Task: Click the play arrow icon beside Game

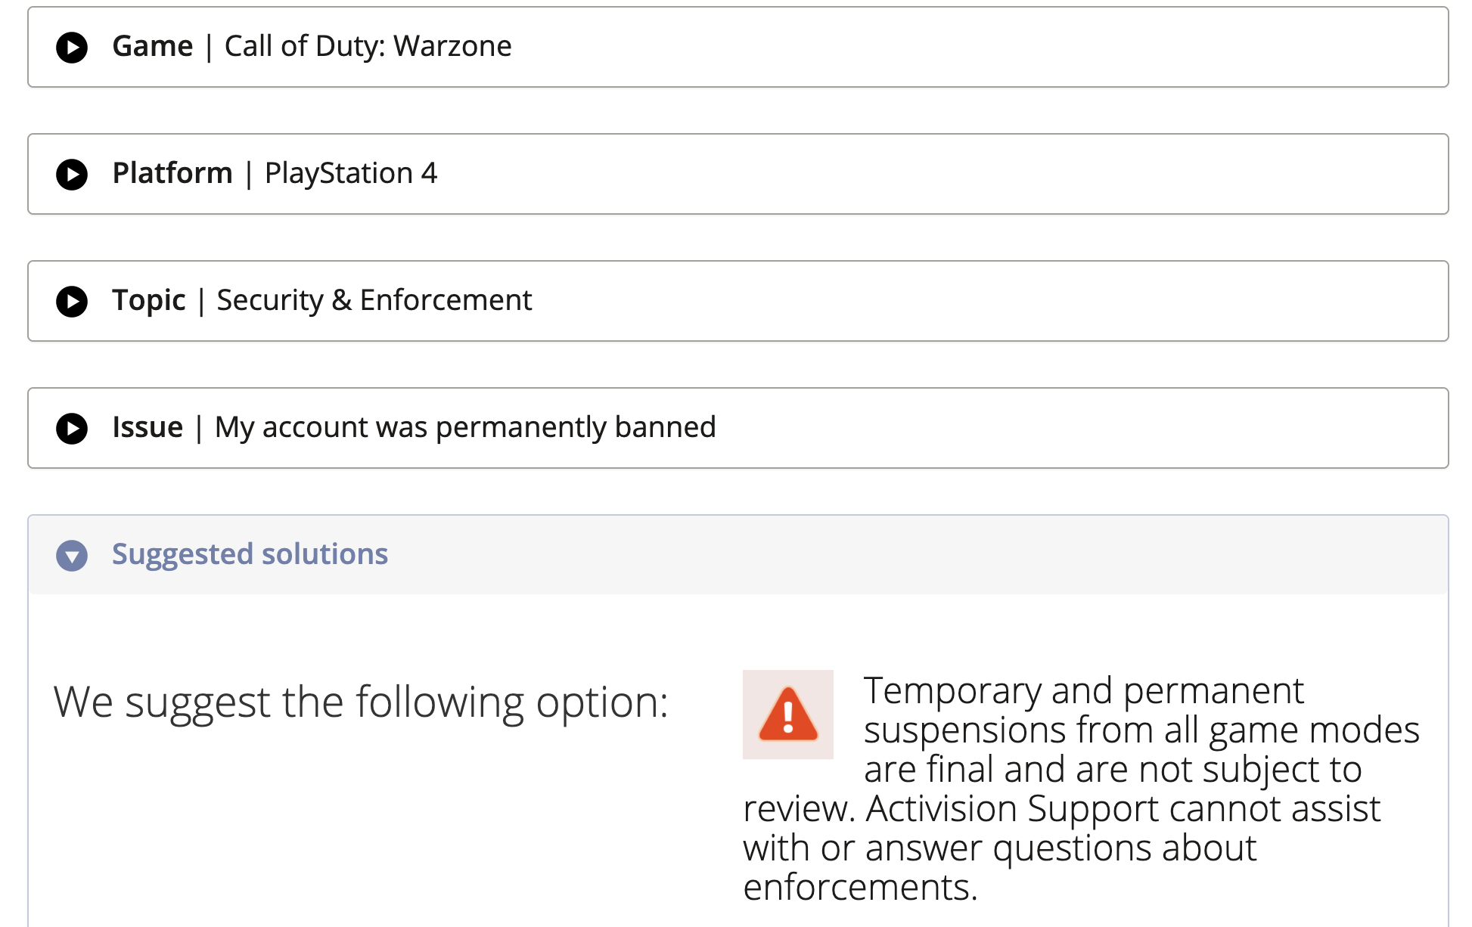Action: point(72,48)
